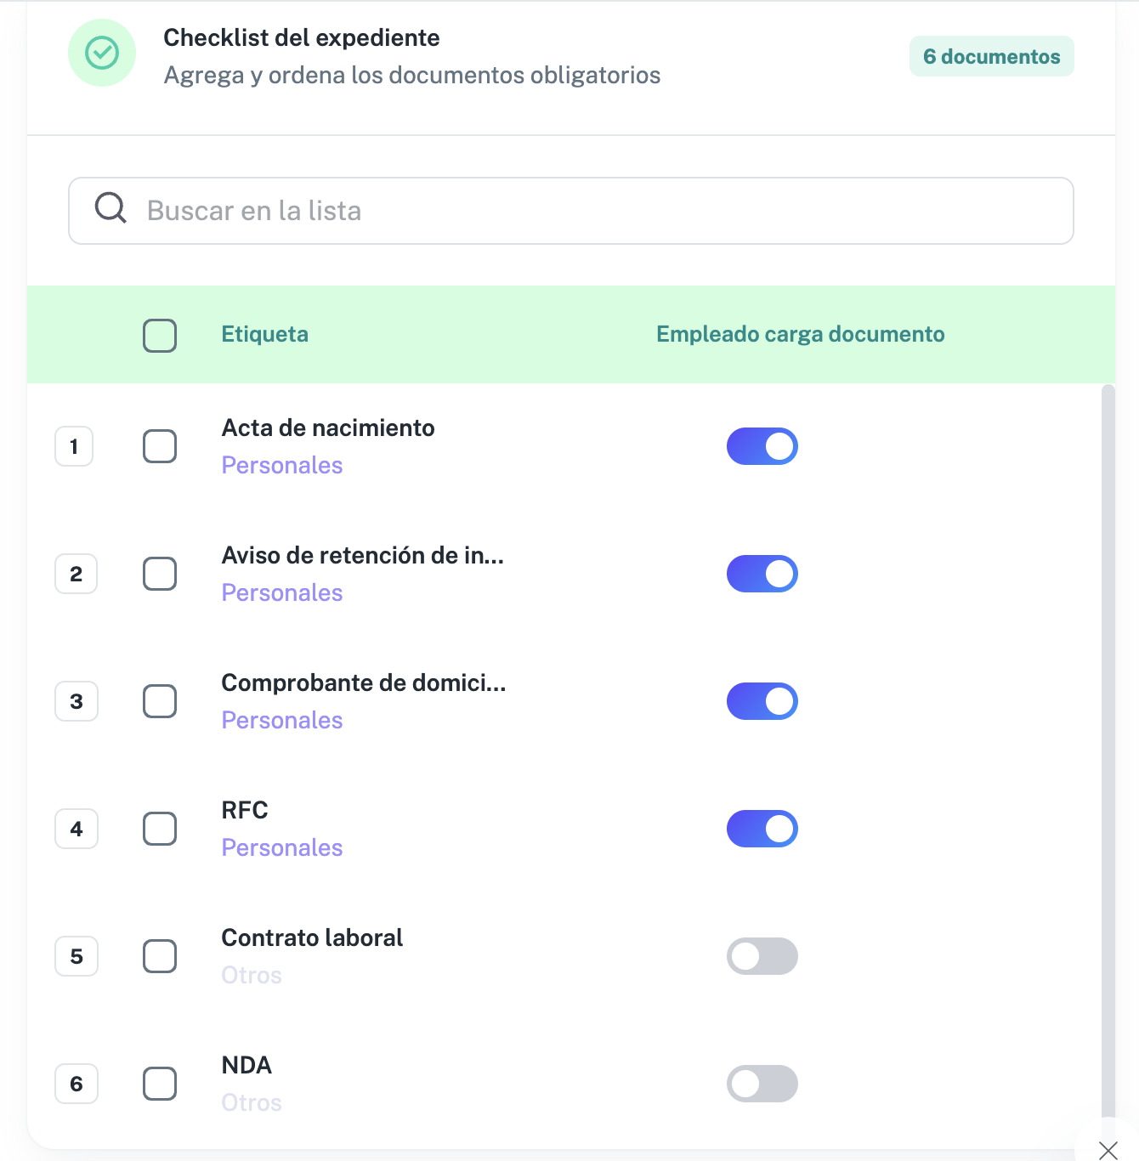Click the X close icon at bottom corner
1139x1161 pixels.
click(1108, 1151)
